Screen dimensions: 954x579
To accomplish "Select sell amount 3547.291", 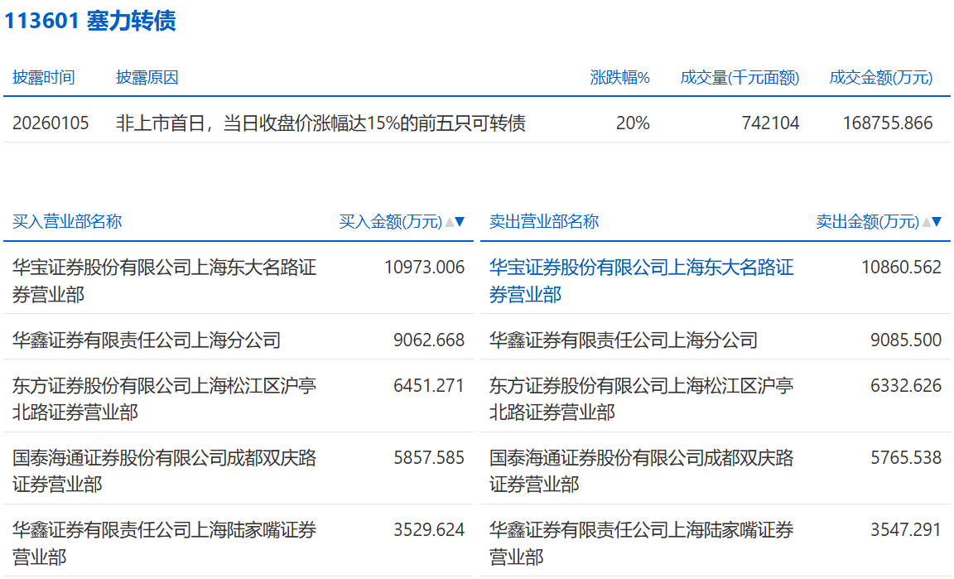I will coord(906,529).
